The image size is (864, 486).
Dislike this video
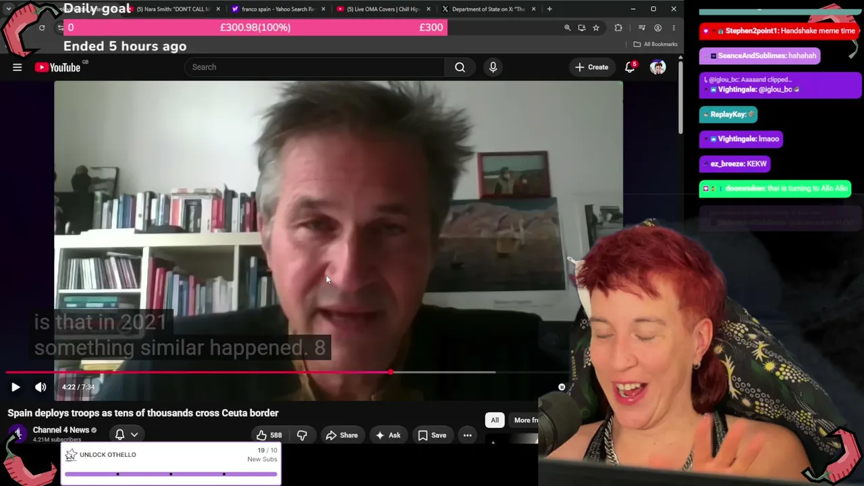pyautogui.click(x=302, y=435)
